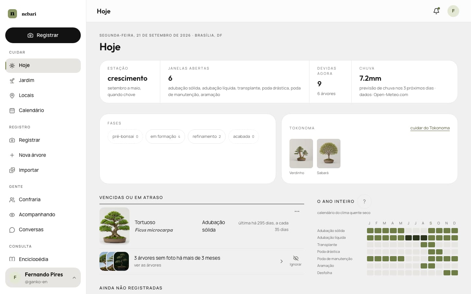Open the notifications bell
The image size is (471, 294).
(436, 11)
